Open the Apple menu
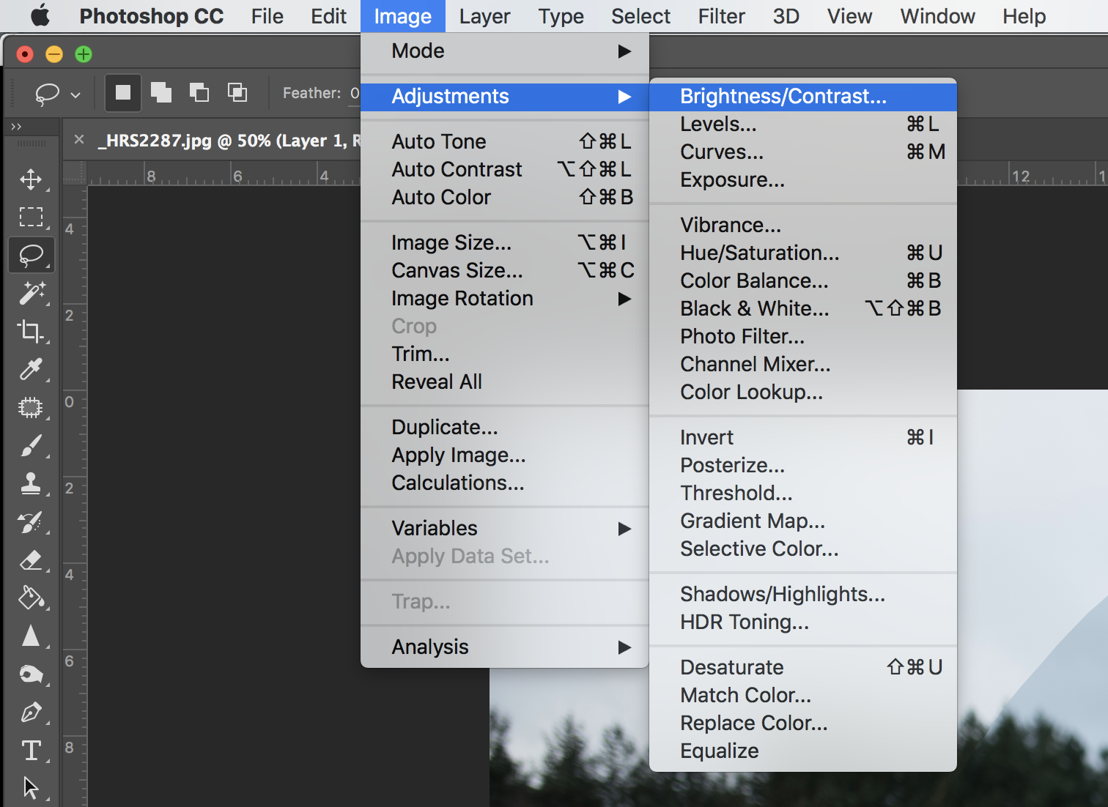This screenshot has height=807, width=1108. pyautogui.click(x=40, y=15)
